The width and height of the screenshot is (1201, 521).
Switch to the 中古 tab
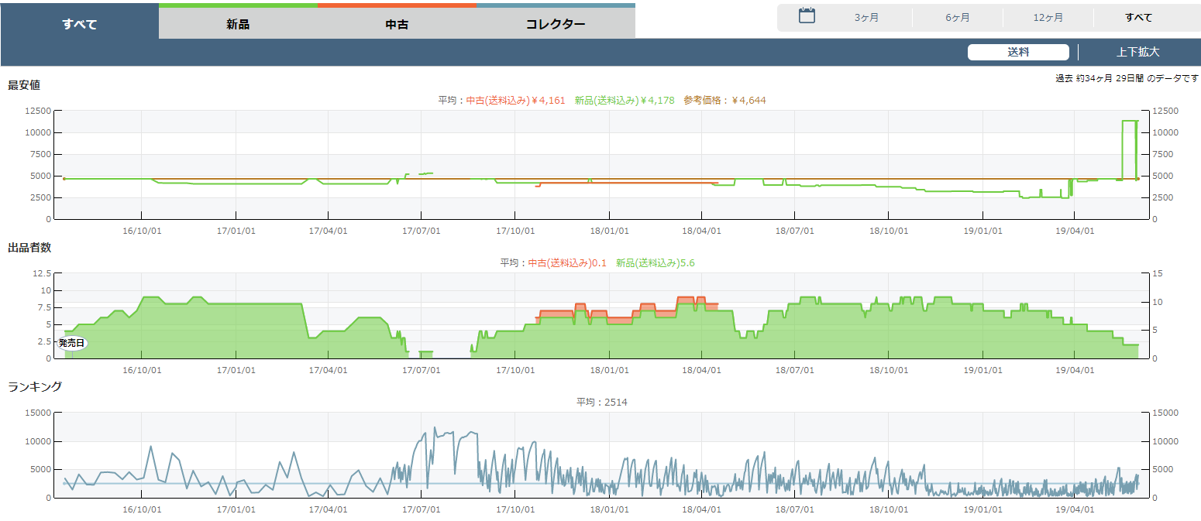click(x=397, y=24)
